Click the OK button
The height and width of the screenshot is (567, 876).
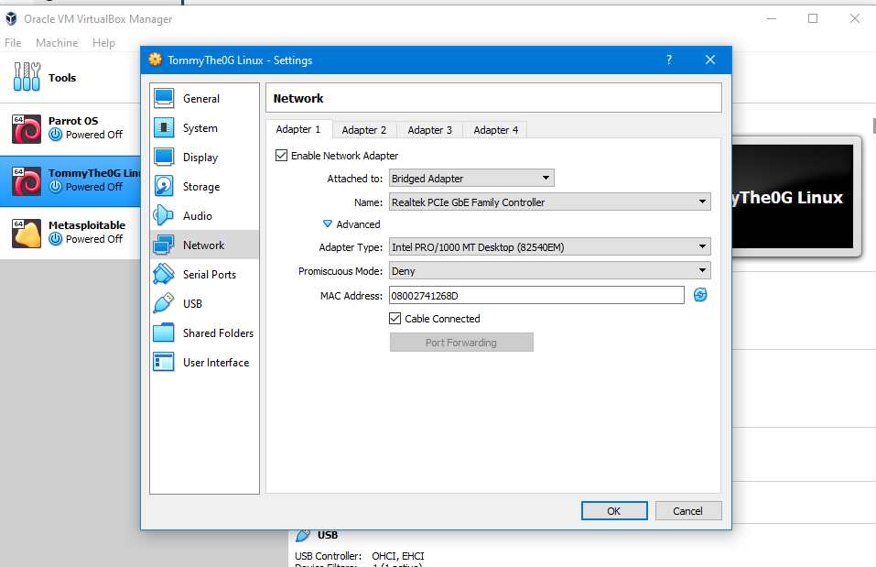pos(614,510)
